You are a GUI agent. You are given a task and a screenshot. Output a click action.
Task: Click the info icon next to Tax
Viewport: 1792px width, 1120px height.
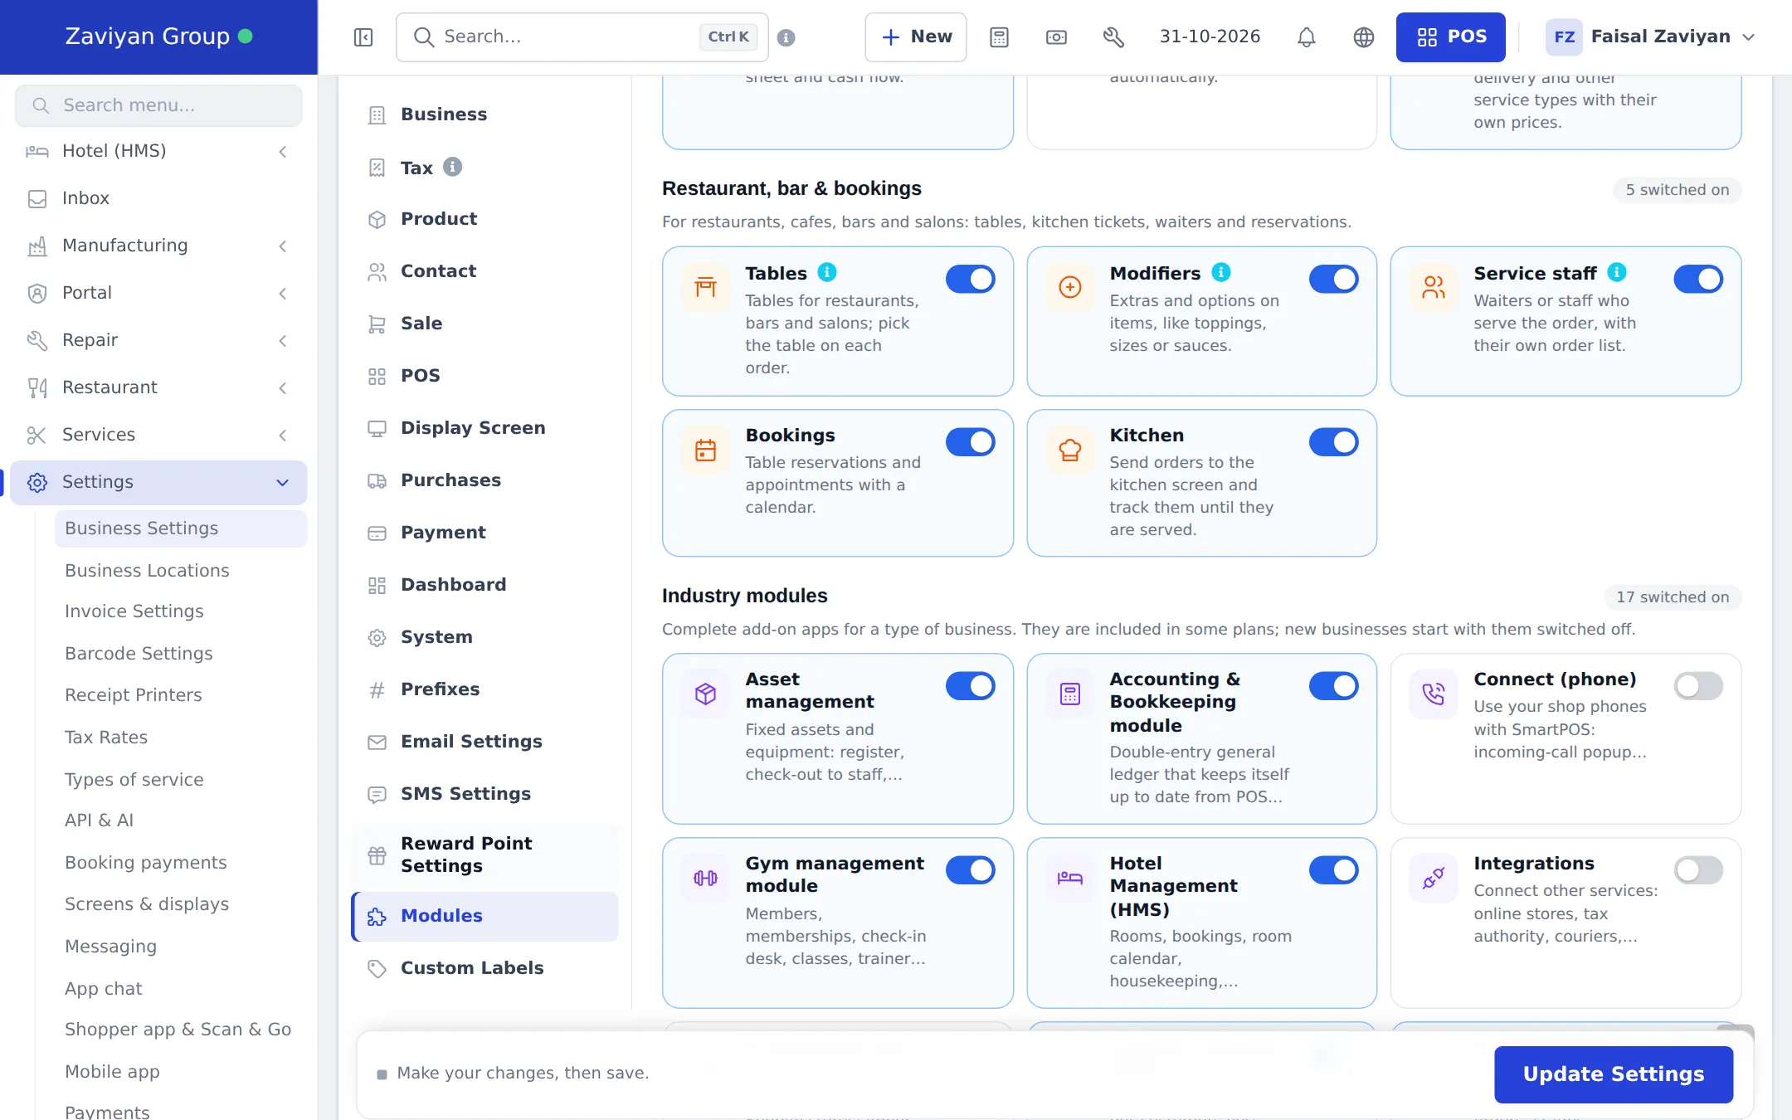pyautogui.click(x=452, y=167)
